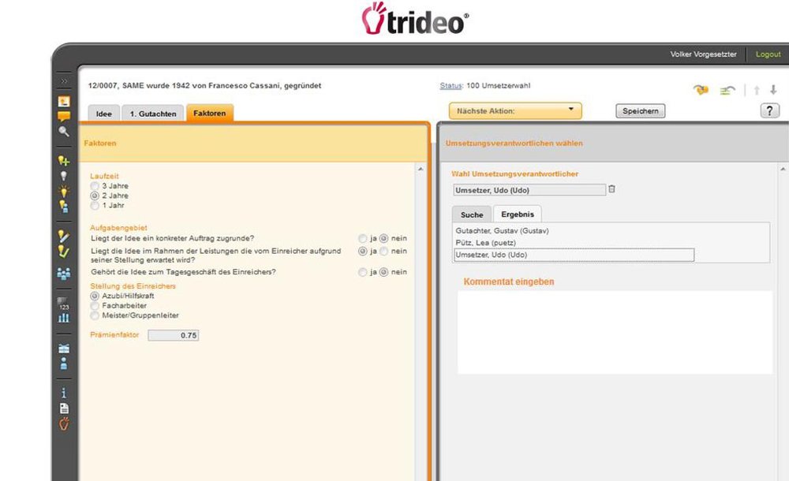Select 'Pütz, Lea (puetz)' in results
Viewport: 789px width, 481px height.
pyautogui.click(x=485, y=243)
